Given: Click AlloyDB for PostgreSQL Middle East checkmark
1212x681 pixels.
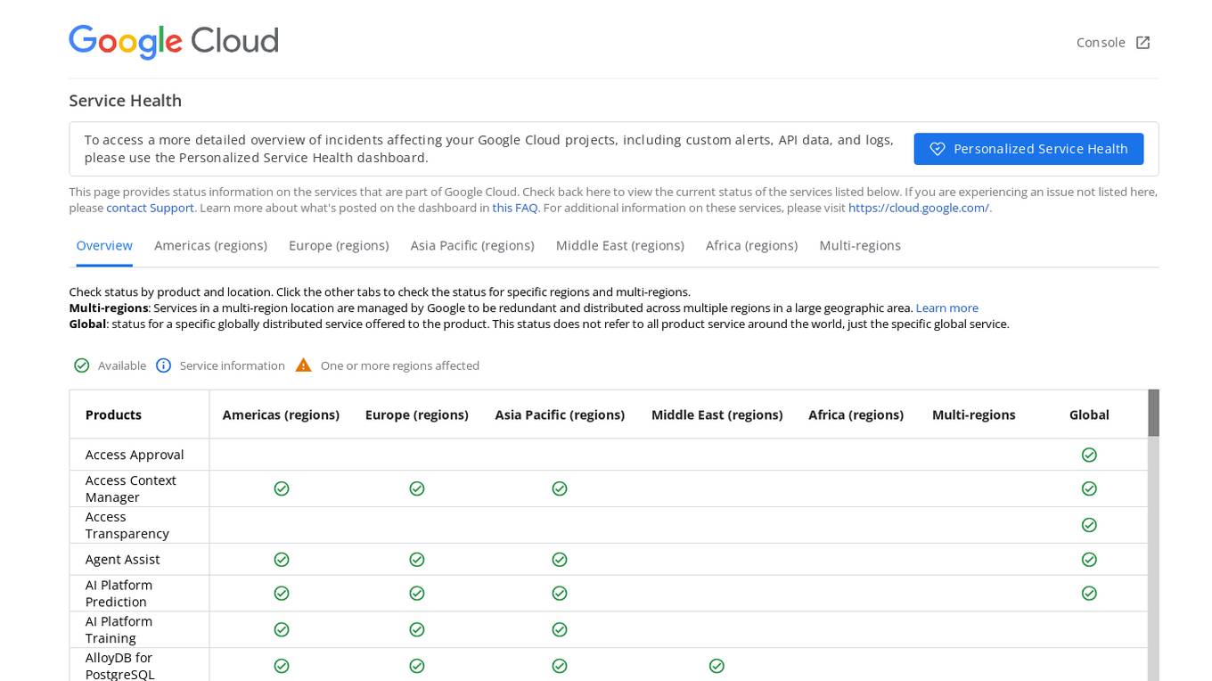Looking at the screenshot, I should click(717, 666).
